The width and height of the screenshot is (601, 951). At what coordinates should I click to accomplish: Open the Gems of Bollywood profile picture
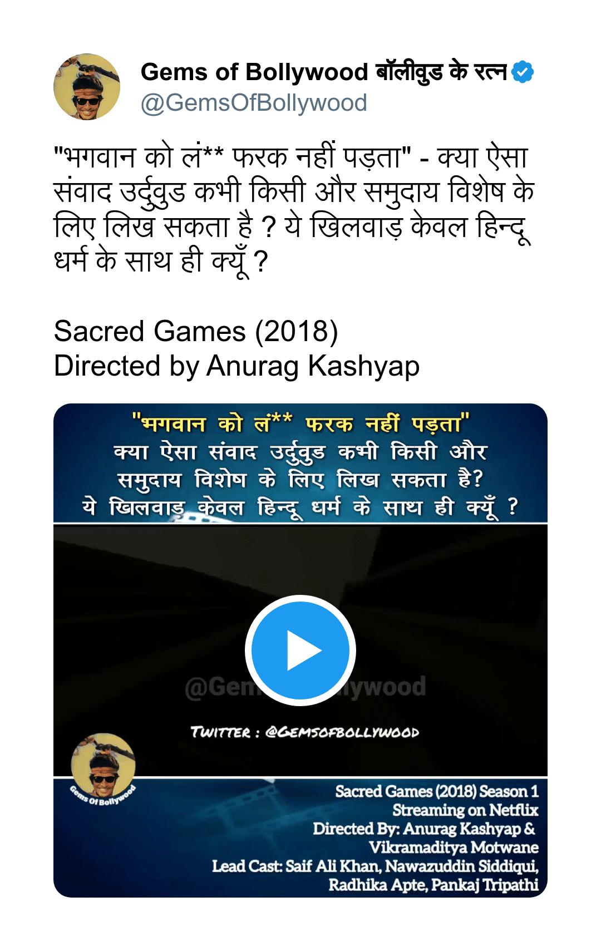click(x=87, y=87)
